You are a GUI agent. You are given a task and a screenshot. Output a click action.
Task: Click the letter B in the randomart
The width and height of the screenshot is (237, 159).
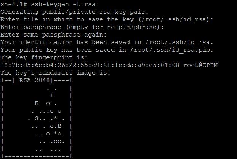59,126
